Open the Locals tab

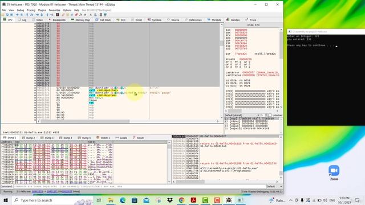tap(121, 138)
